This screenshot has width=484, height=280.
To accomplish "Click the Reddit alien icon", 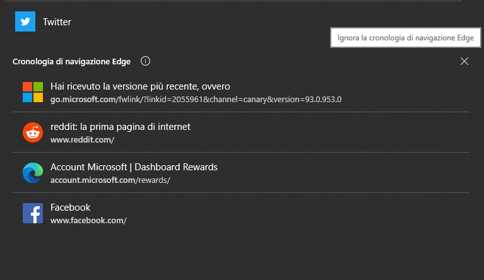I will pyautogui.click(x=33, y=132).
